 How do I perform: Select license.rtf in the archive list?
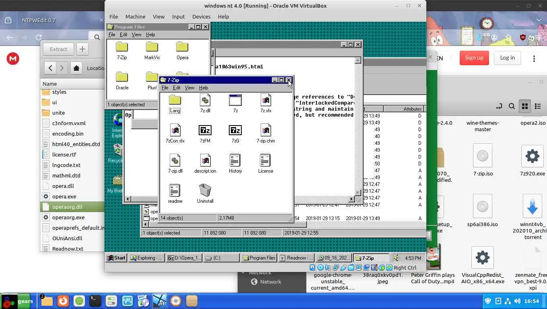72,154
